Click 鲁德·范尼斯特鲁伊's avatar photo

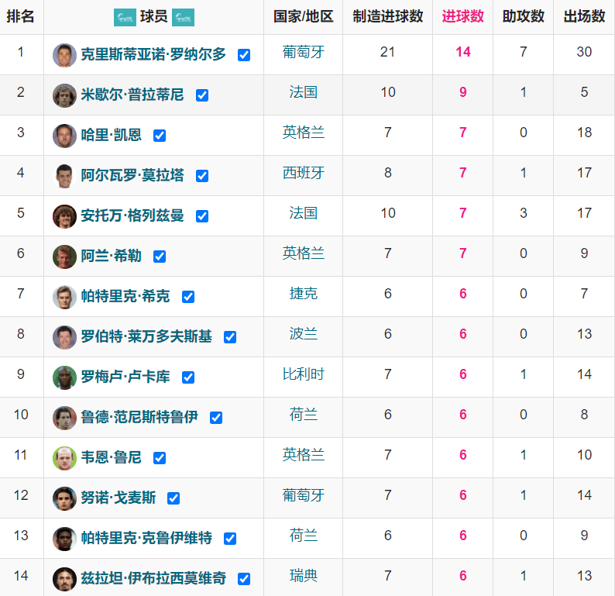(64, 418)
